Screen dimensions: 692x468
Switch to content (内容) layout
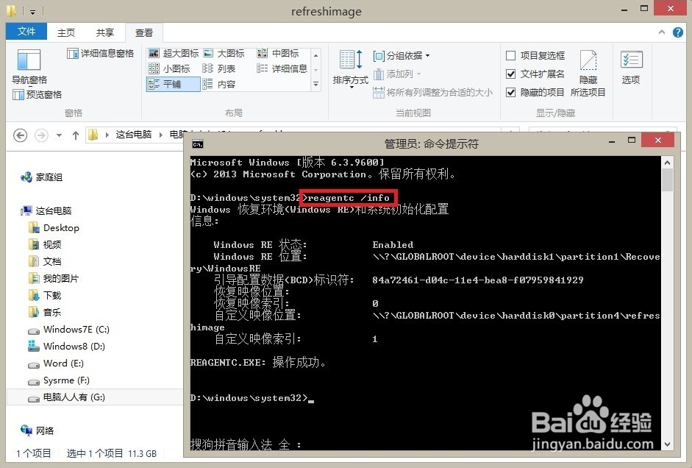[219, 84]
